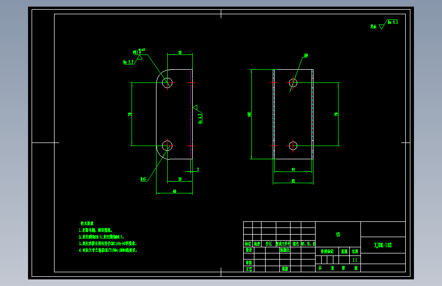Select the magenta dashed hidden line in left view
The width and height of the screenshot is (442, 286).
[191, 114]
